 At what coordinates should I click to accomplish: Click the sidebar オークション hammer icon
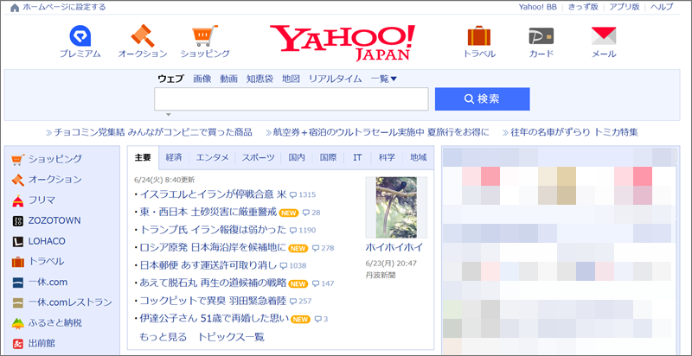pyautogui.click(x=17, y=180)
